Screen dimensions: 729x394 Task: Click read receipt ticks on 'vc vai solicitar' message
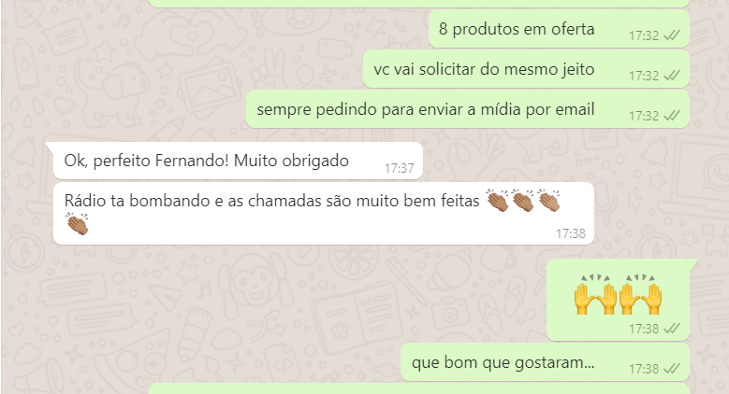pyautogui.click(x=672, y=76)
